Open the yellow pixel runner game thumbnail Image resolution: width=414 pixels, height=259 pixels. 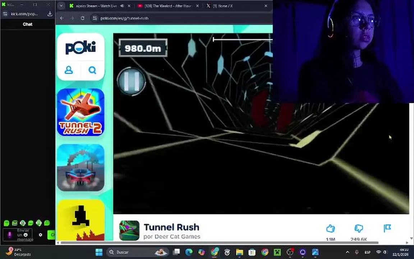click(x=80, y=220)
